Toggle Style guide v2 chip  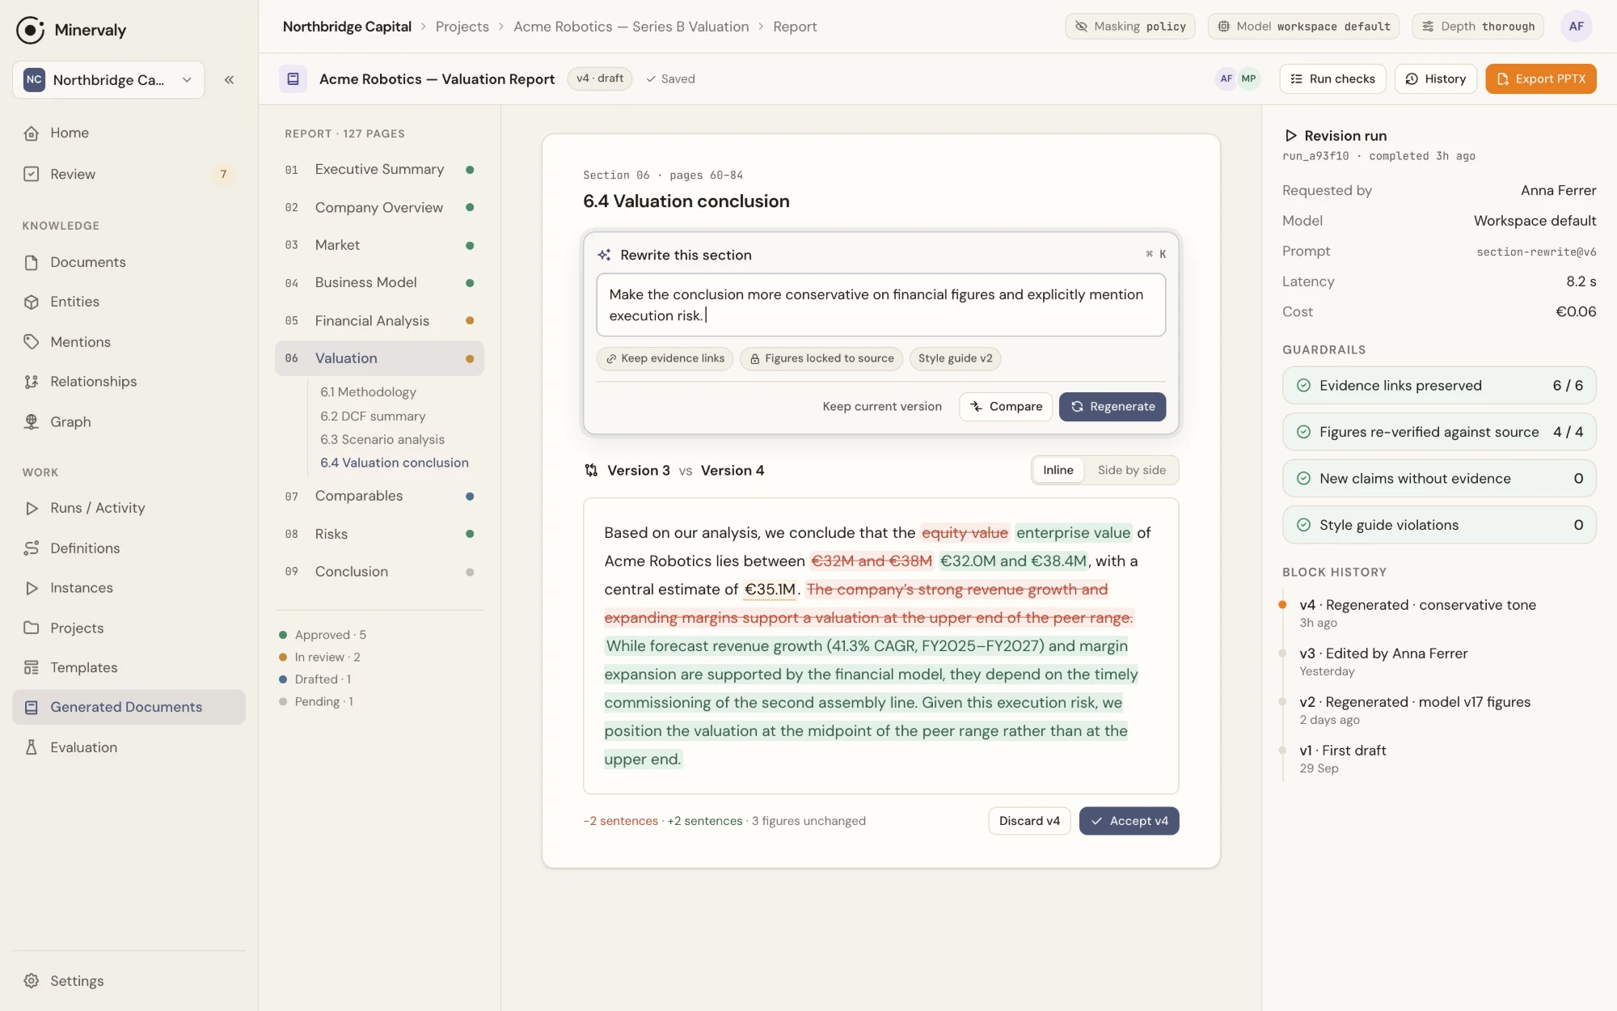[955, 358]
